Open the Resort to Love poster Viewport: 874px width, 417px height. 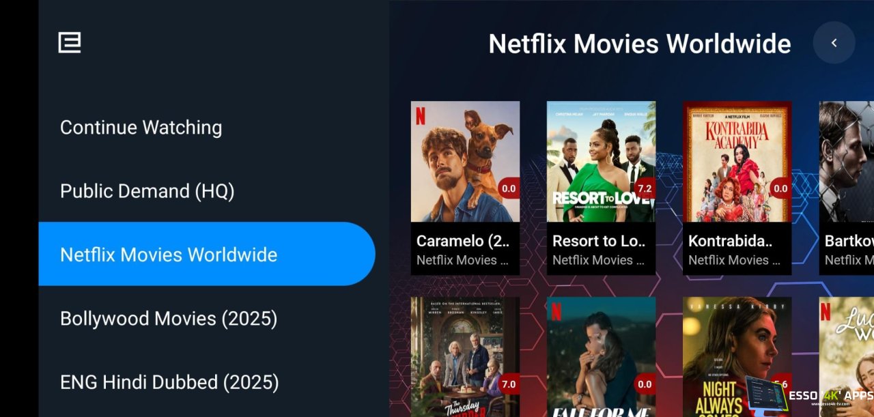[601, 162]
